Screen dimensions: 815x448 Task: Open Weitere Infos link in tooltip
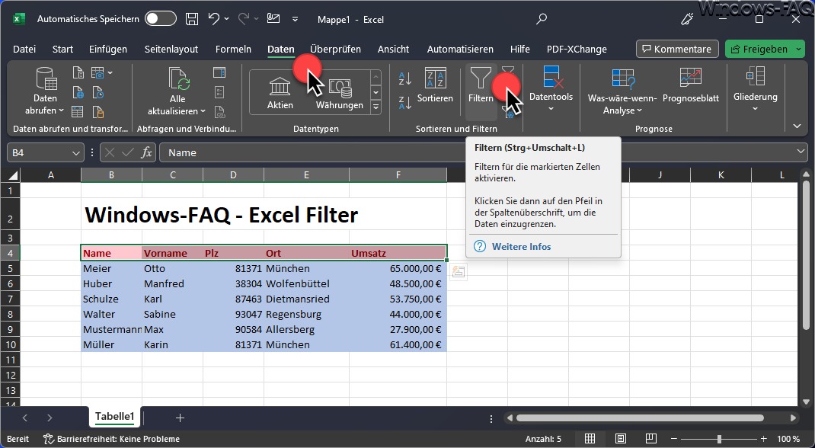tap(521, 247)
